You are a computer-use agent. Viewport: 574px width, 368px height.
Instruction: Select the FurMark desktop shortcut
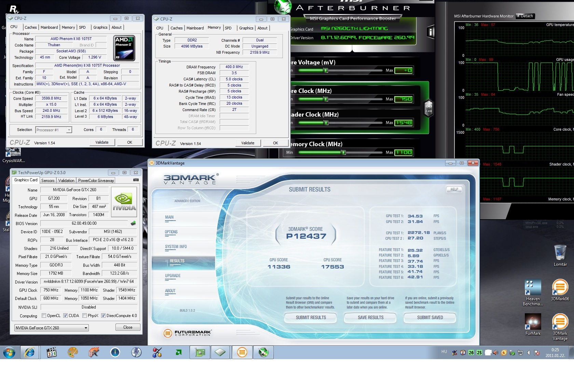click(x=533, y=325)
